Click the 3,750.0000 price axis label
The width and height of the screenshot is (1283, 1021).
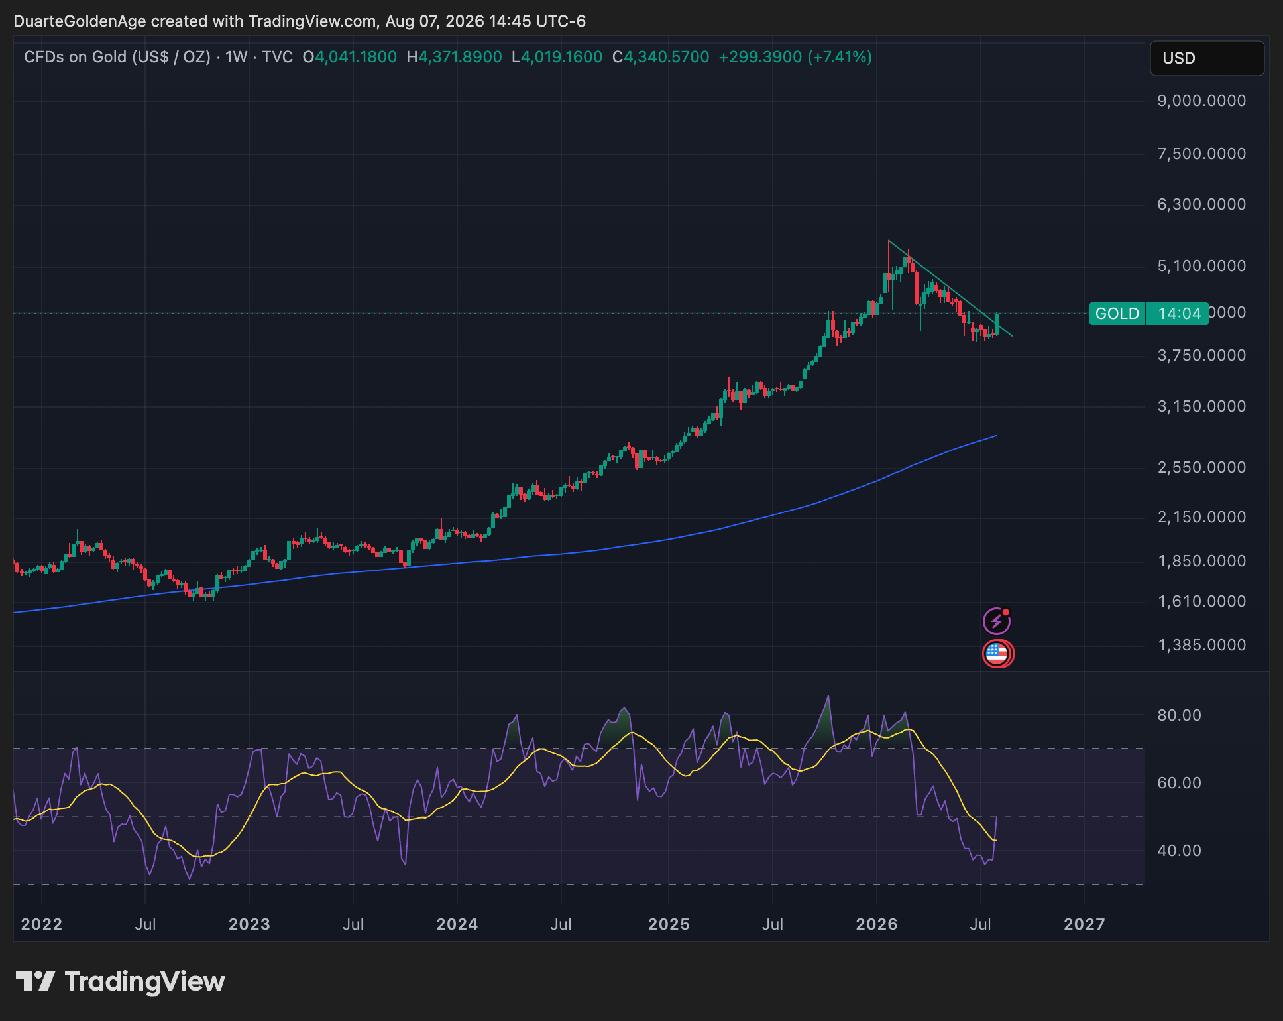(1201, 355)
